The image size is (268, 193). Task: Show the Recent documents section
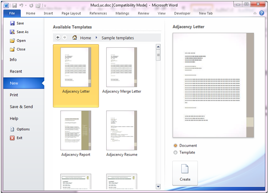[x=16, y=71]
